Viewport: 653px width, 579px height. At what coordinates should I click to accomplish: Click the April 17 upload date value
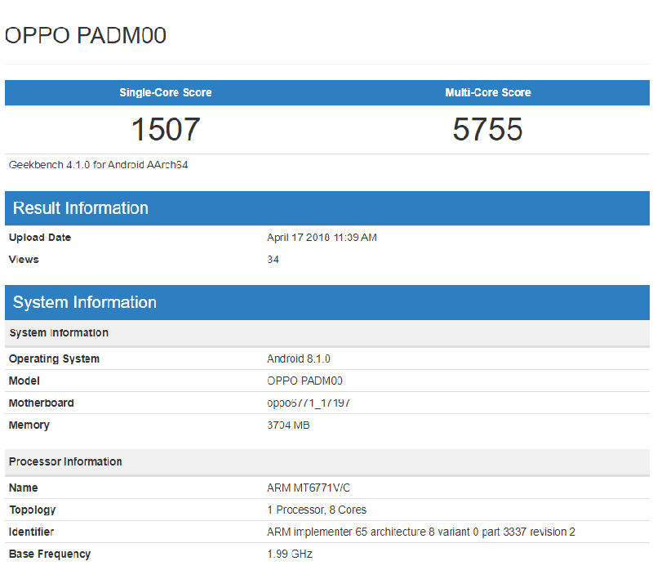pyautogui.click(x=322, y=238)
